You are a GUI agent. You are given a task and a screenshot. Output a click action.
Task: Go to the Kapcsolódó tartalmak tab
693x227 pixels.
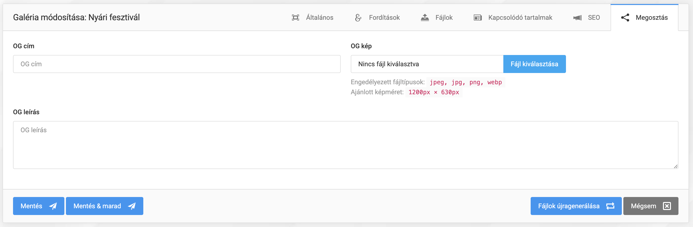tap(520, 18)
